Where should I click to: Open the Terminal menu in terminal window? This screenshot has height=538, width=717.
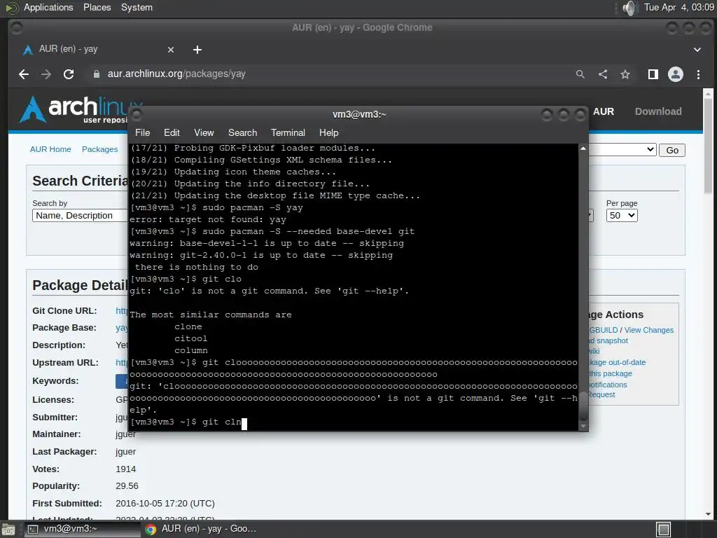point(288,132)
